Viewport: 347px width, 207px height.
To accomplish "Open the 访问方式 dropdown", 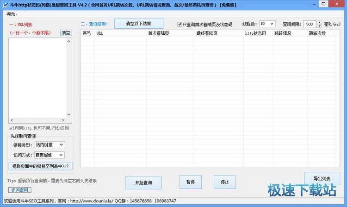I will pos(50,155).
